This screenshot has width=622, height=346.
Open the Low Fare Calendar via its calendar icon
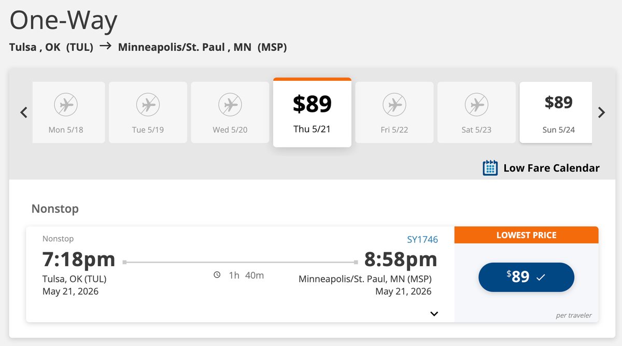pos(489,168)
